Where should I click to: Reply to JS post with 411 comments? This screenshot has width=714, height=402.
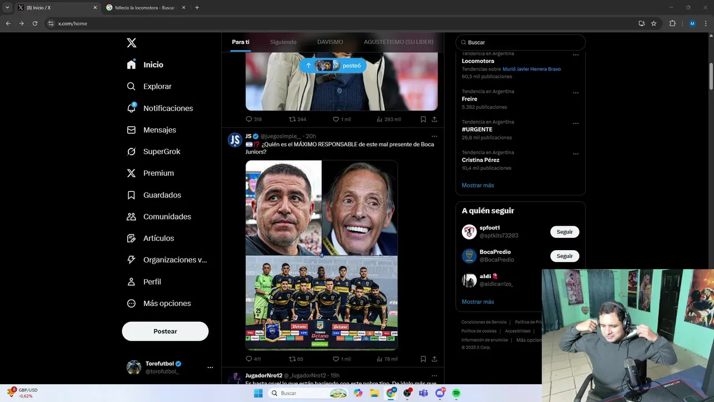coord(253,359)
